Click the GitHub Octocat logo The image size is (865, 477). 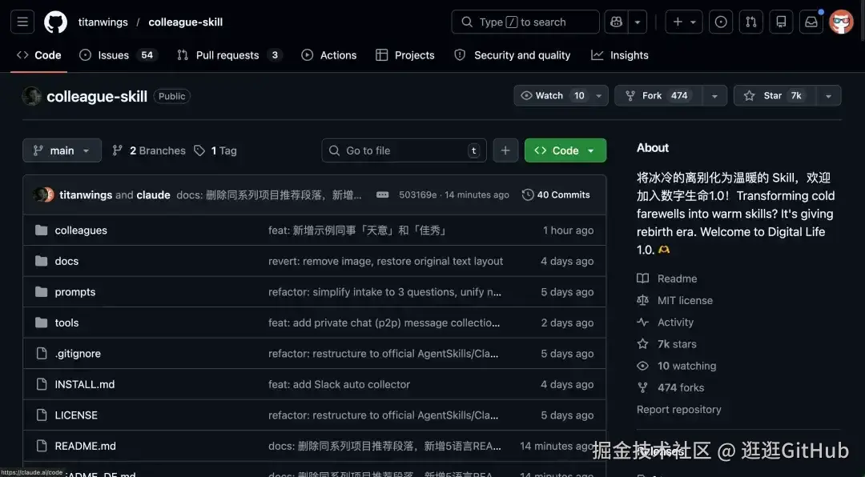point(56,22)
